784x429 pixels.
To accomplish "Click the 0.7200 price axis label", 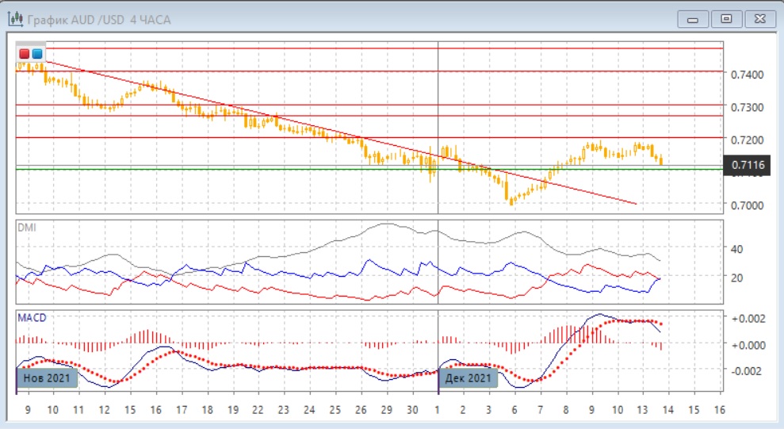I will 748,140.
